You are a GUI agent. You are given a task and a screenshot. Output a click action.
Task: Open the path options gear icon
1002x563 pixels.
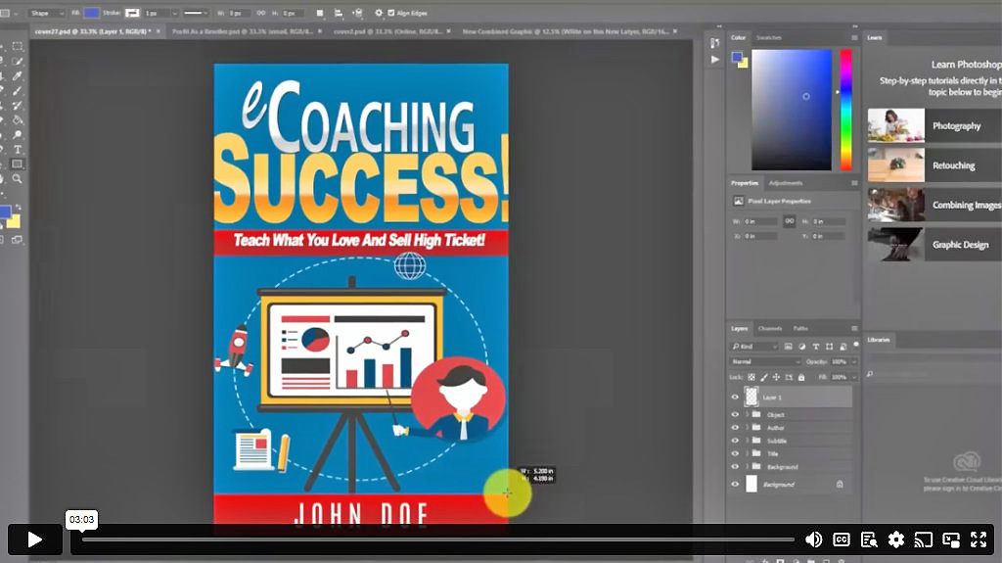pos(379,14)
